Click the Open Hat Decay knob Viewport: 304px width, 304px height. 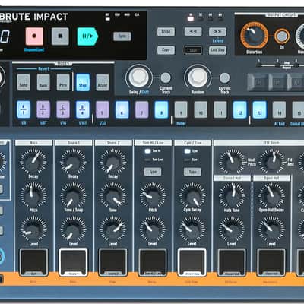271,195
